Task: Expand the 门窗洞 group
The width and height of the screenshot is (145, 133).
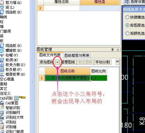Action: point(5,31)
